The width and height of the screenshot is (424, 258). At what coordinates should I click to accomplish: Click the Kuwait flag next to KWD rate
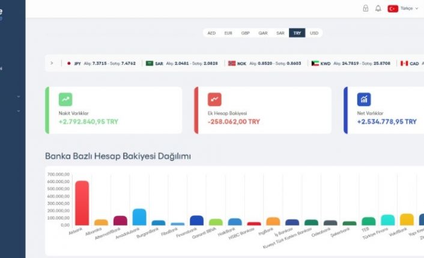(x=315, y=63)
